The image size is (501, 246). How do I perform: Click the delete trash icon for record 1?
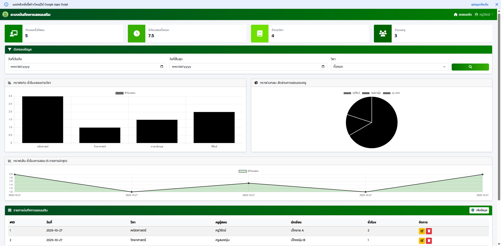[429, 231]
